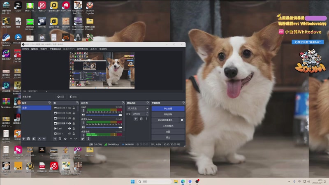Move the source down in Sources toolbar

click(x=76, y=139)
